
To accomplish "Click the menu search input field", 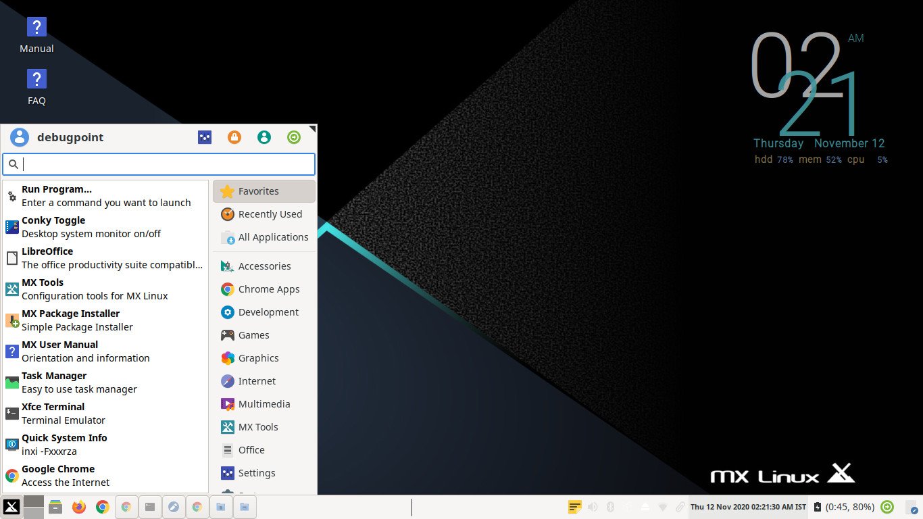I will [x=159, y=164].
